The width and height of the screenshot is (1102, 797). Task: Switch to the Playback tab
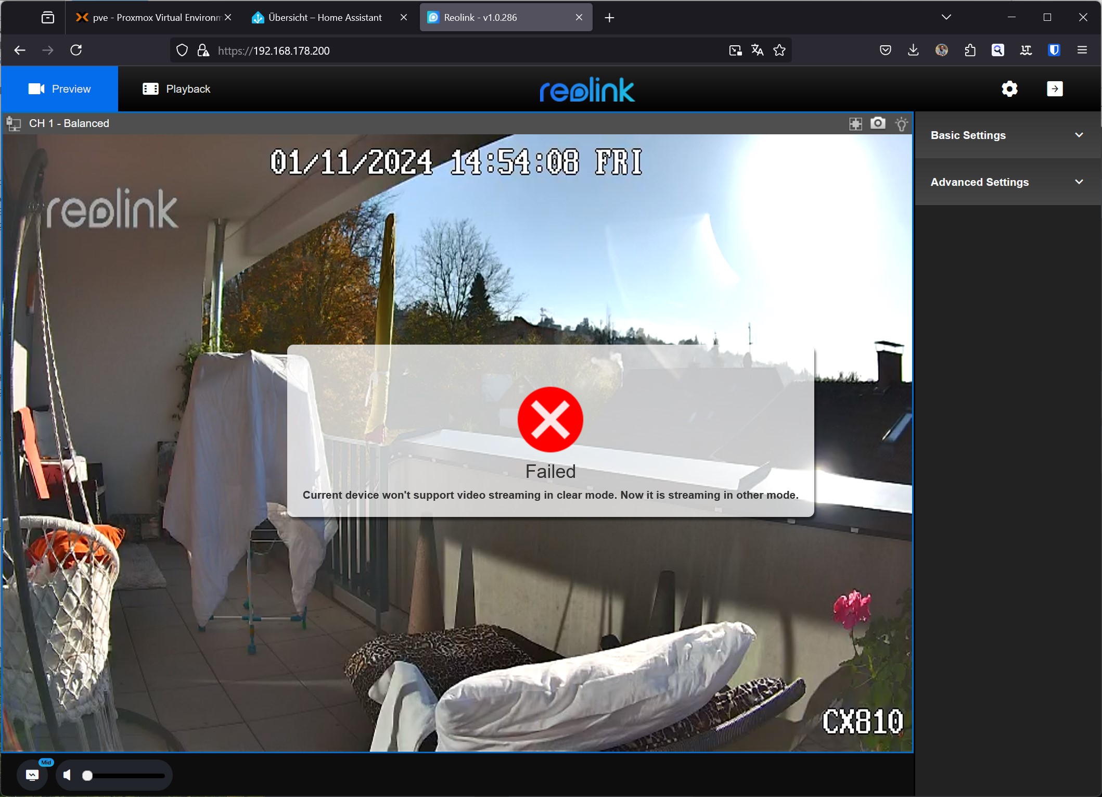pos(177,89)
